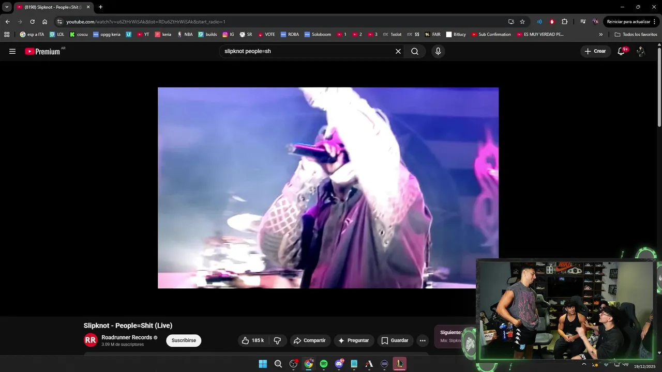Click the Crear button
662x372 pixels.
595,51
